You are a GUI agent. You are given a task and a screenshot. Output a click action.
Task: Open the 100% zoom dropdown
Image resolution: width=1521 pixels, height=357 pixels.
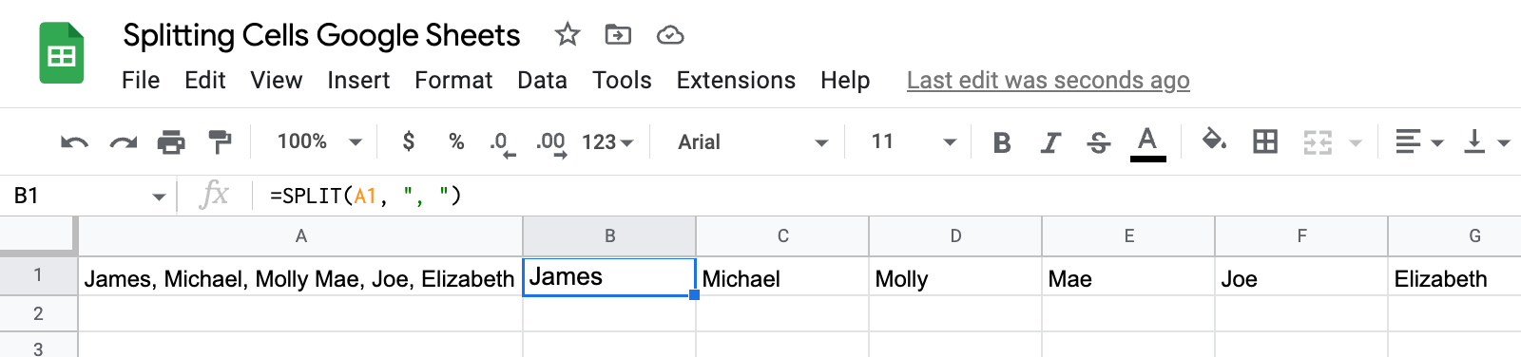(319, 142)
